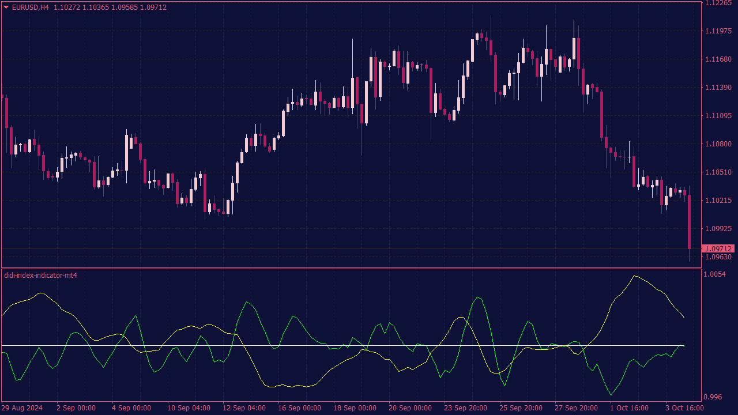Click price level 1.09630 on the scale
The image size is (738, 415).
[x=719, y=257]
